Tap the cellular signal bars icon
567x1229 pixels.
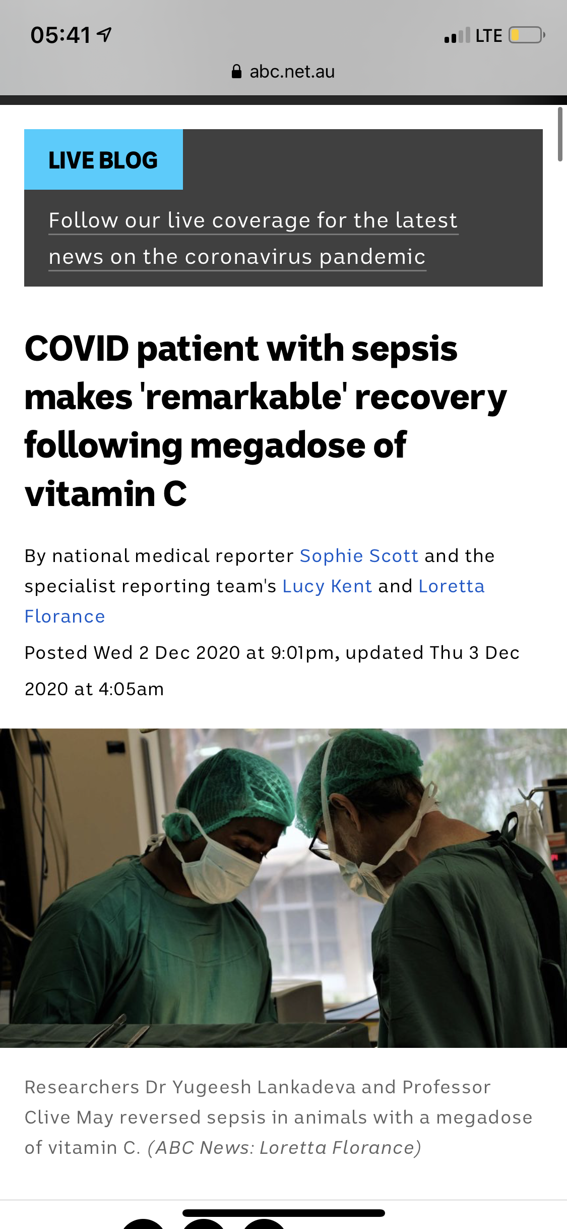point(457,36)
